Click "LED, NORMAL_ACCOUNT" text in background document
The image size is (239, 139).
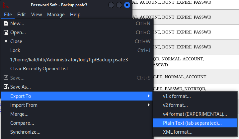(180, 77)
